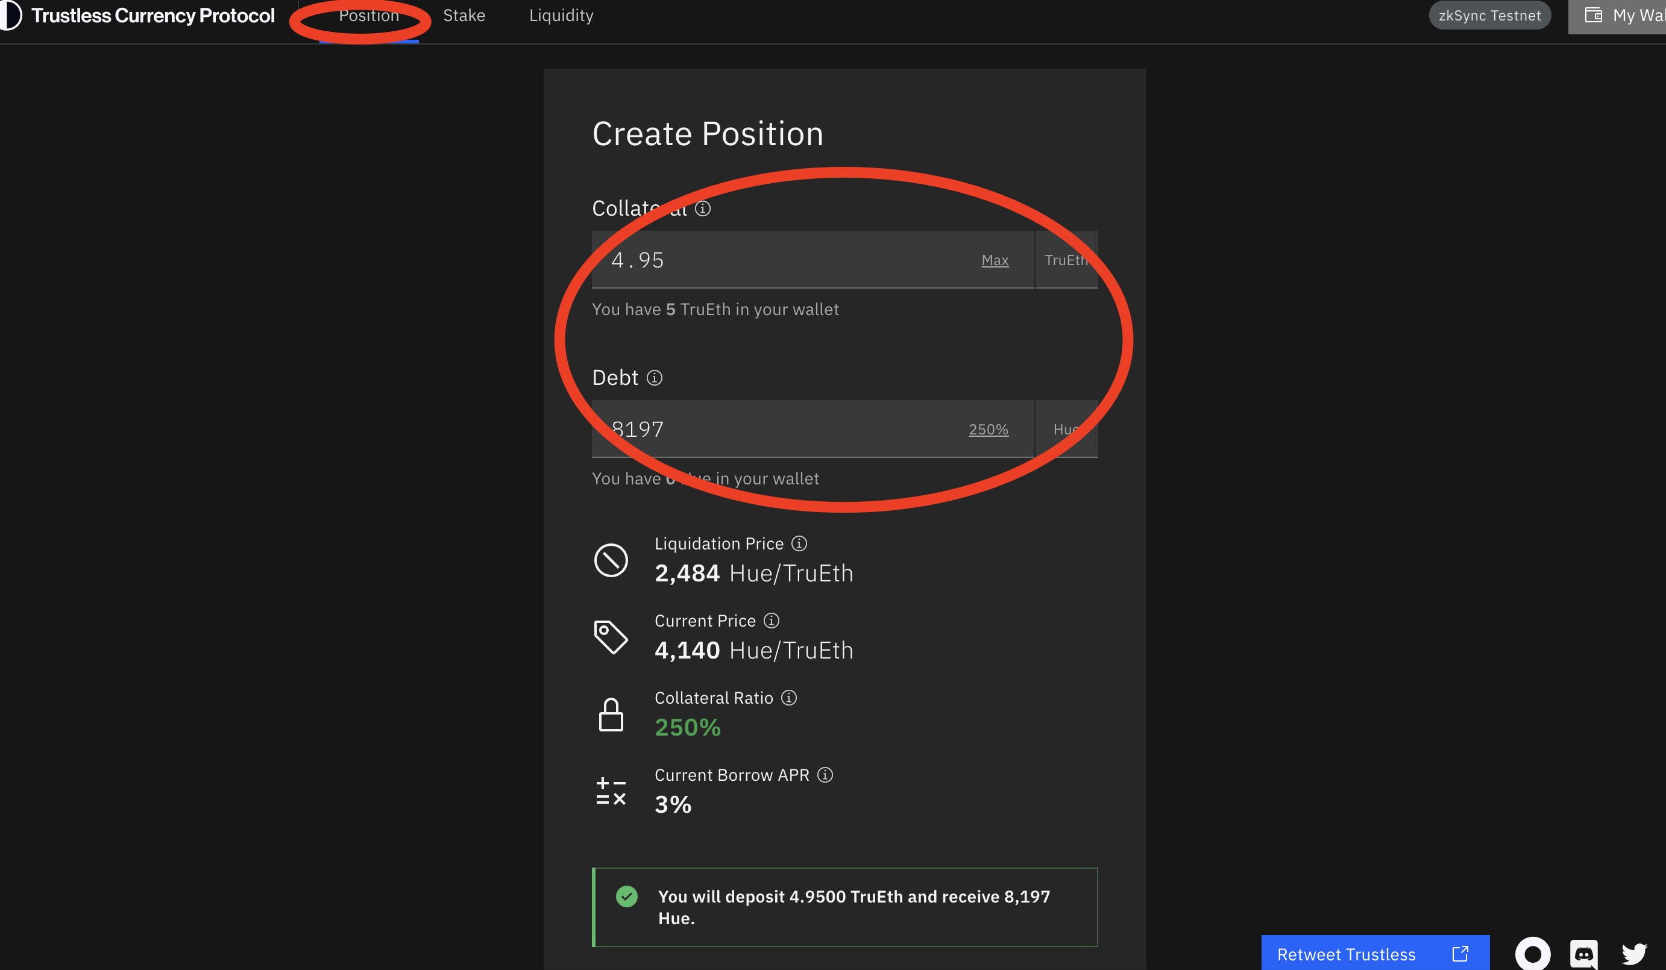Click the circular icon beside Discord
This screenshot has width=1666, height=970.
(1532, 954)
